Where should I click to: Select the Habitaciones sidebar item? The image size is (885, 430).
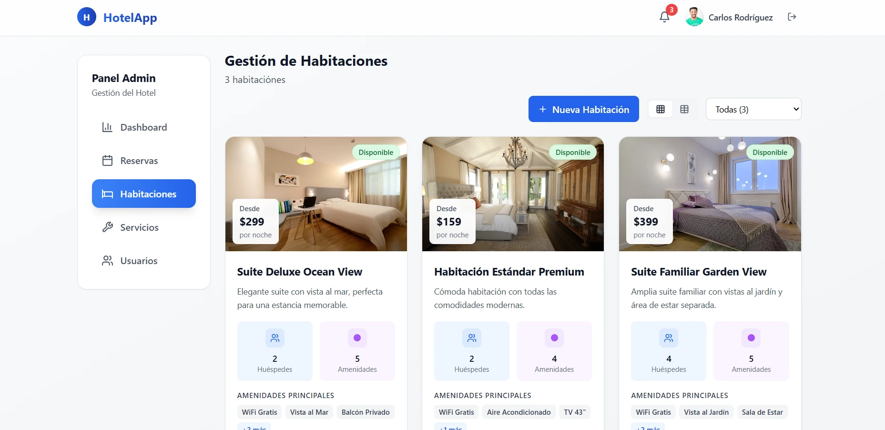coord(144,194)
